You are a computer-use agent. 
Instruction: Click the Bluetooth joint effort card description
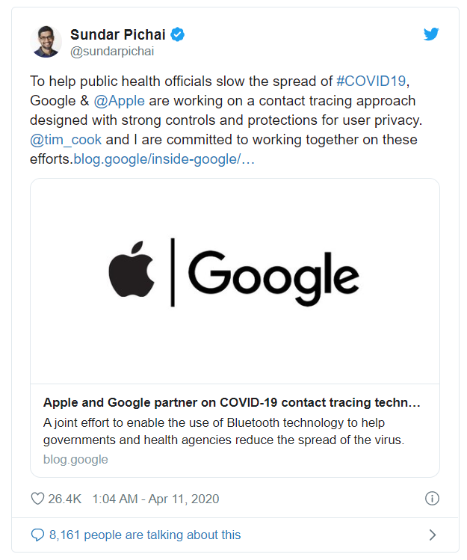[x=224, y=431]
